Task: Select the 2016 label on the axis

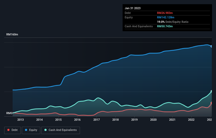Action: click(x=77, y=120)
